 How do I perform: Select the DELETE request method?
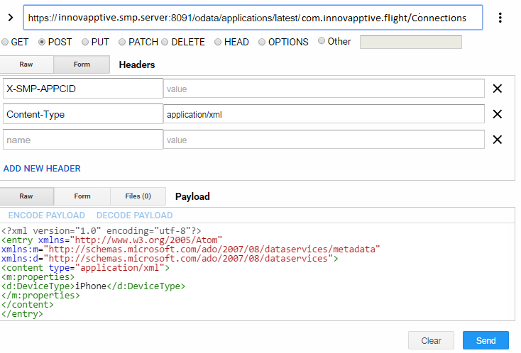165,42
